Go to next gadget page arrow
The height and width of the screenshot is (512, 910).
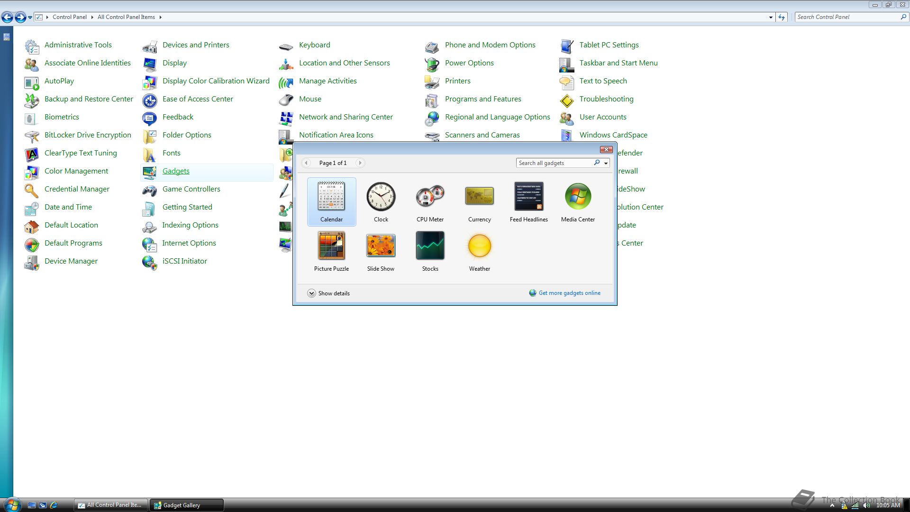(360, 163)
